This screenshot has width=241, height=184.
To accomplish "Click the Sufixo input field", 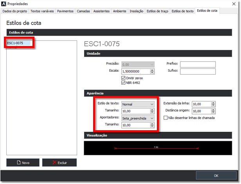I will (x=198, y=71).
